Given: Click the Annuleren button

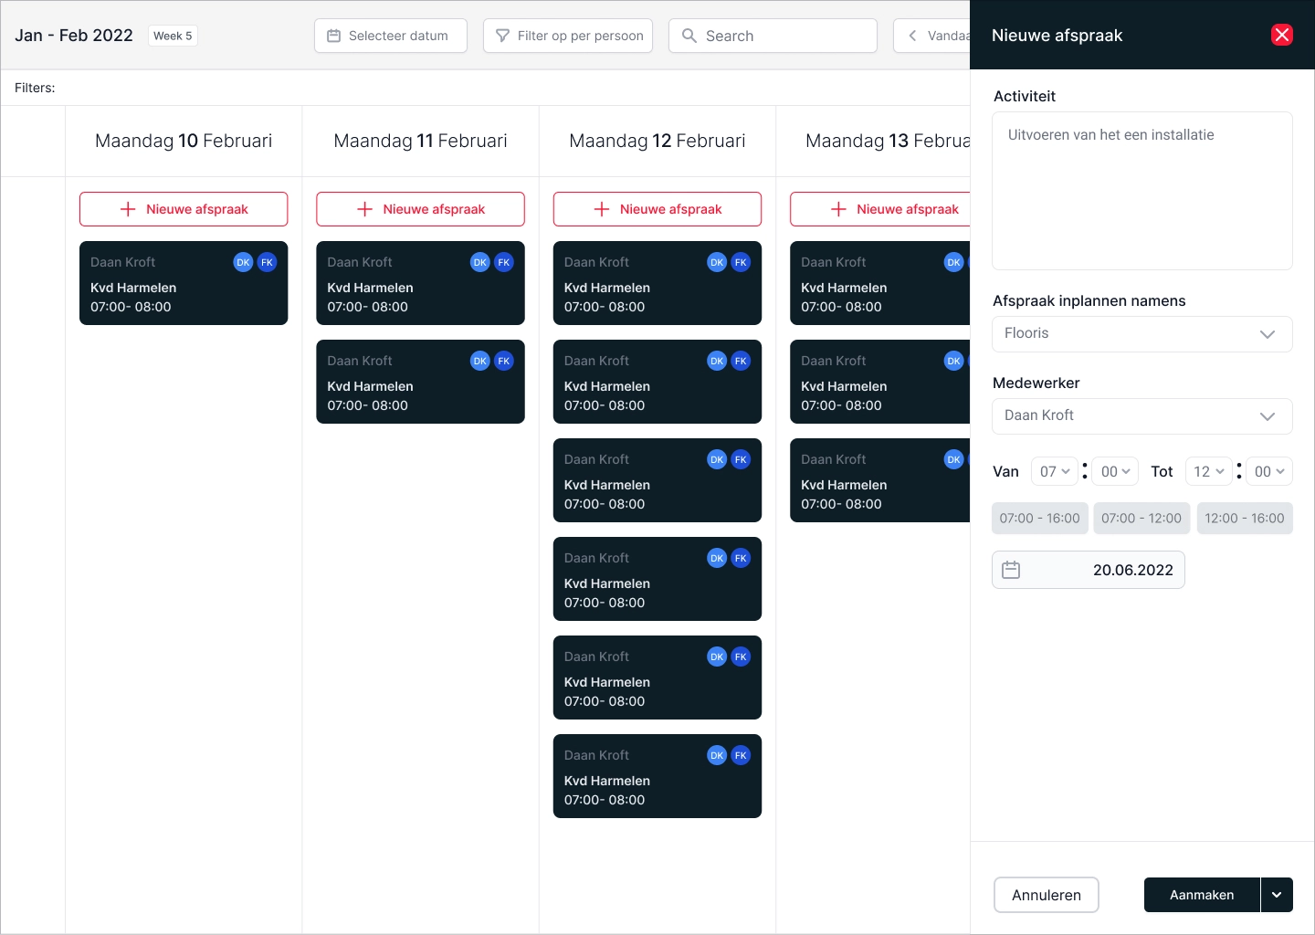Looking at the screenshot, I should 1046,895.
